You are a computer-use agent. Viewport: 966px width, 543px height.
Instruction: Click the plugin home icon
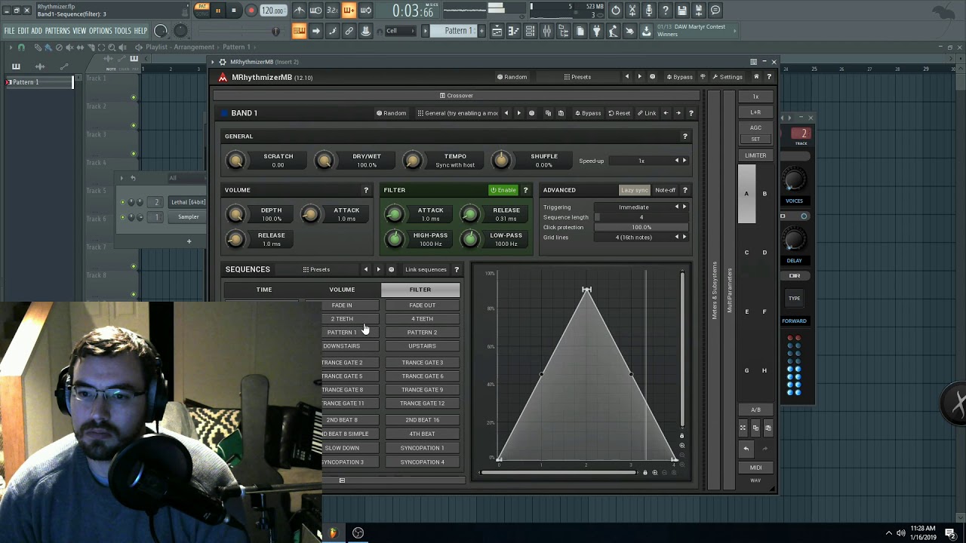pyautogui.click(x=756, y=77)
